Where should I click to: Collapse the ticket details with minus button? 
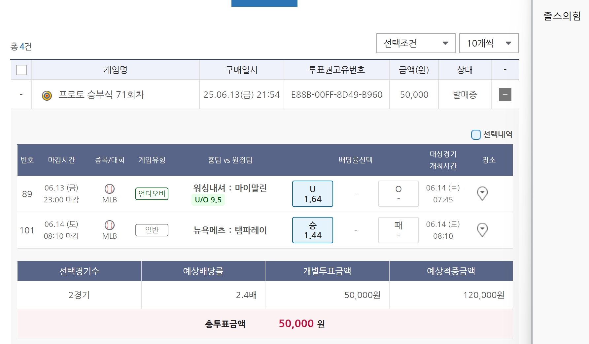pyautogui.click(x=505, y=95)
